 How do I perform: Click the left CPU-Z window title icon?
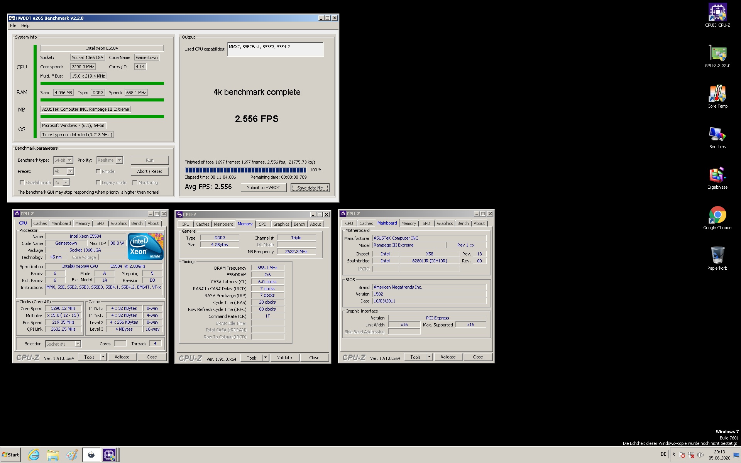pos(17,214)
